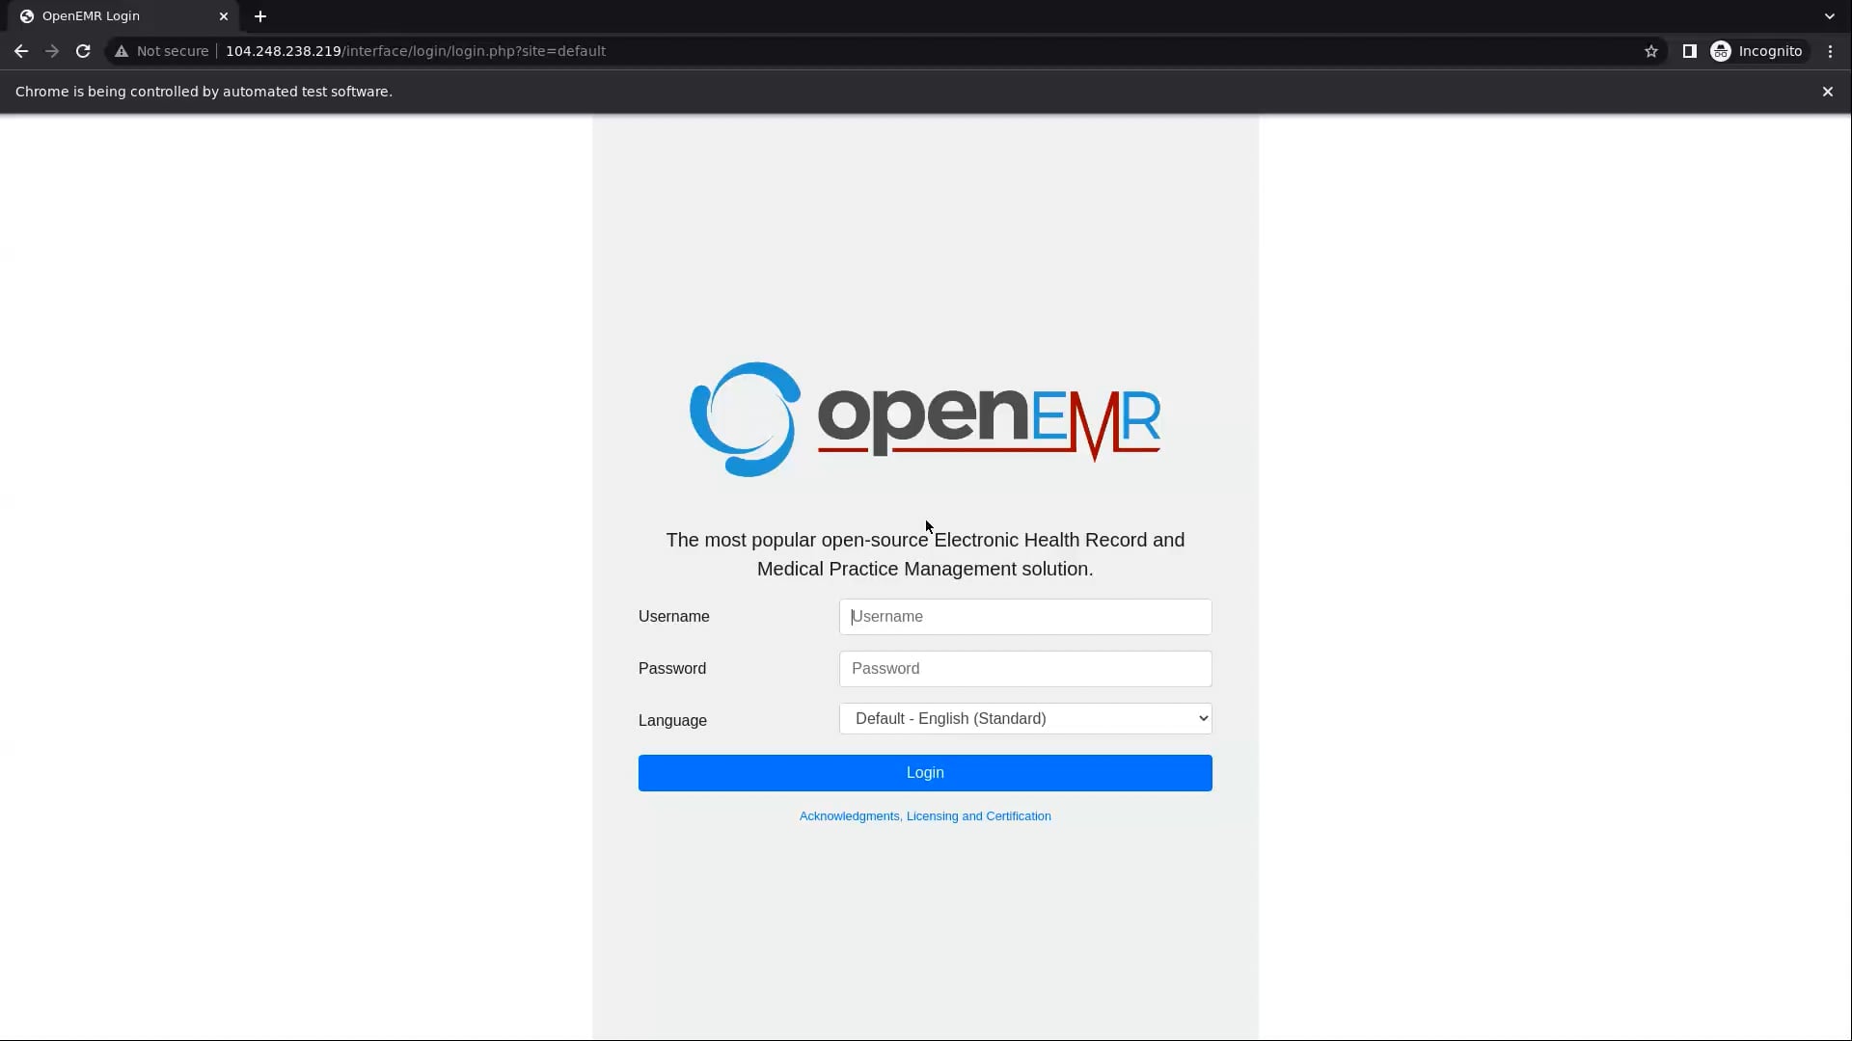Open the tab search chevron
This screenshot has width=1852, height=1041.
pos(1830,16)
